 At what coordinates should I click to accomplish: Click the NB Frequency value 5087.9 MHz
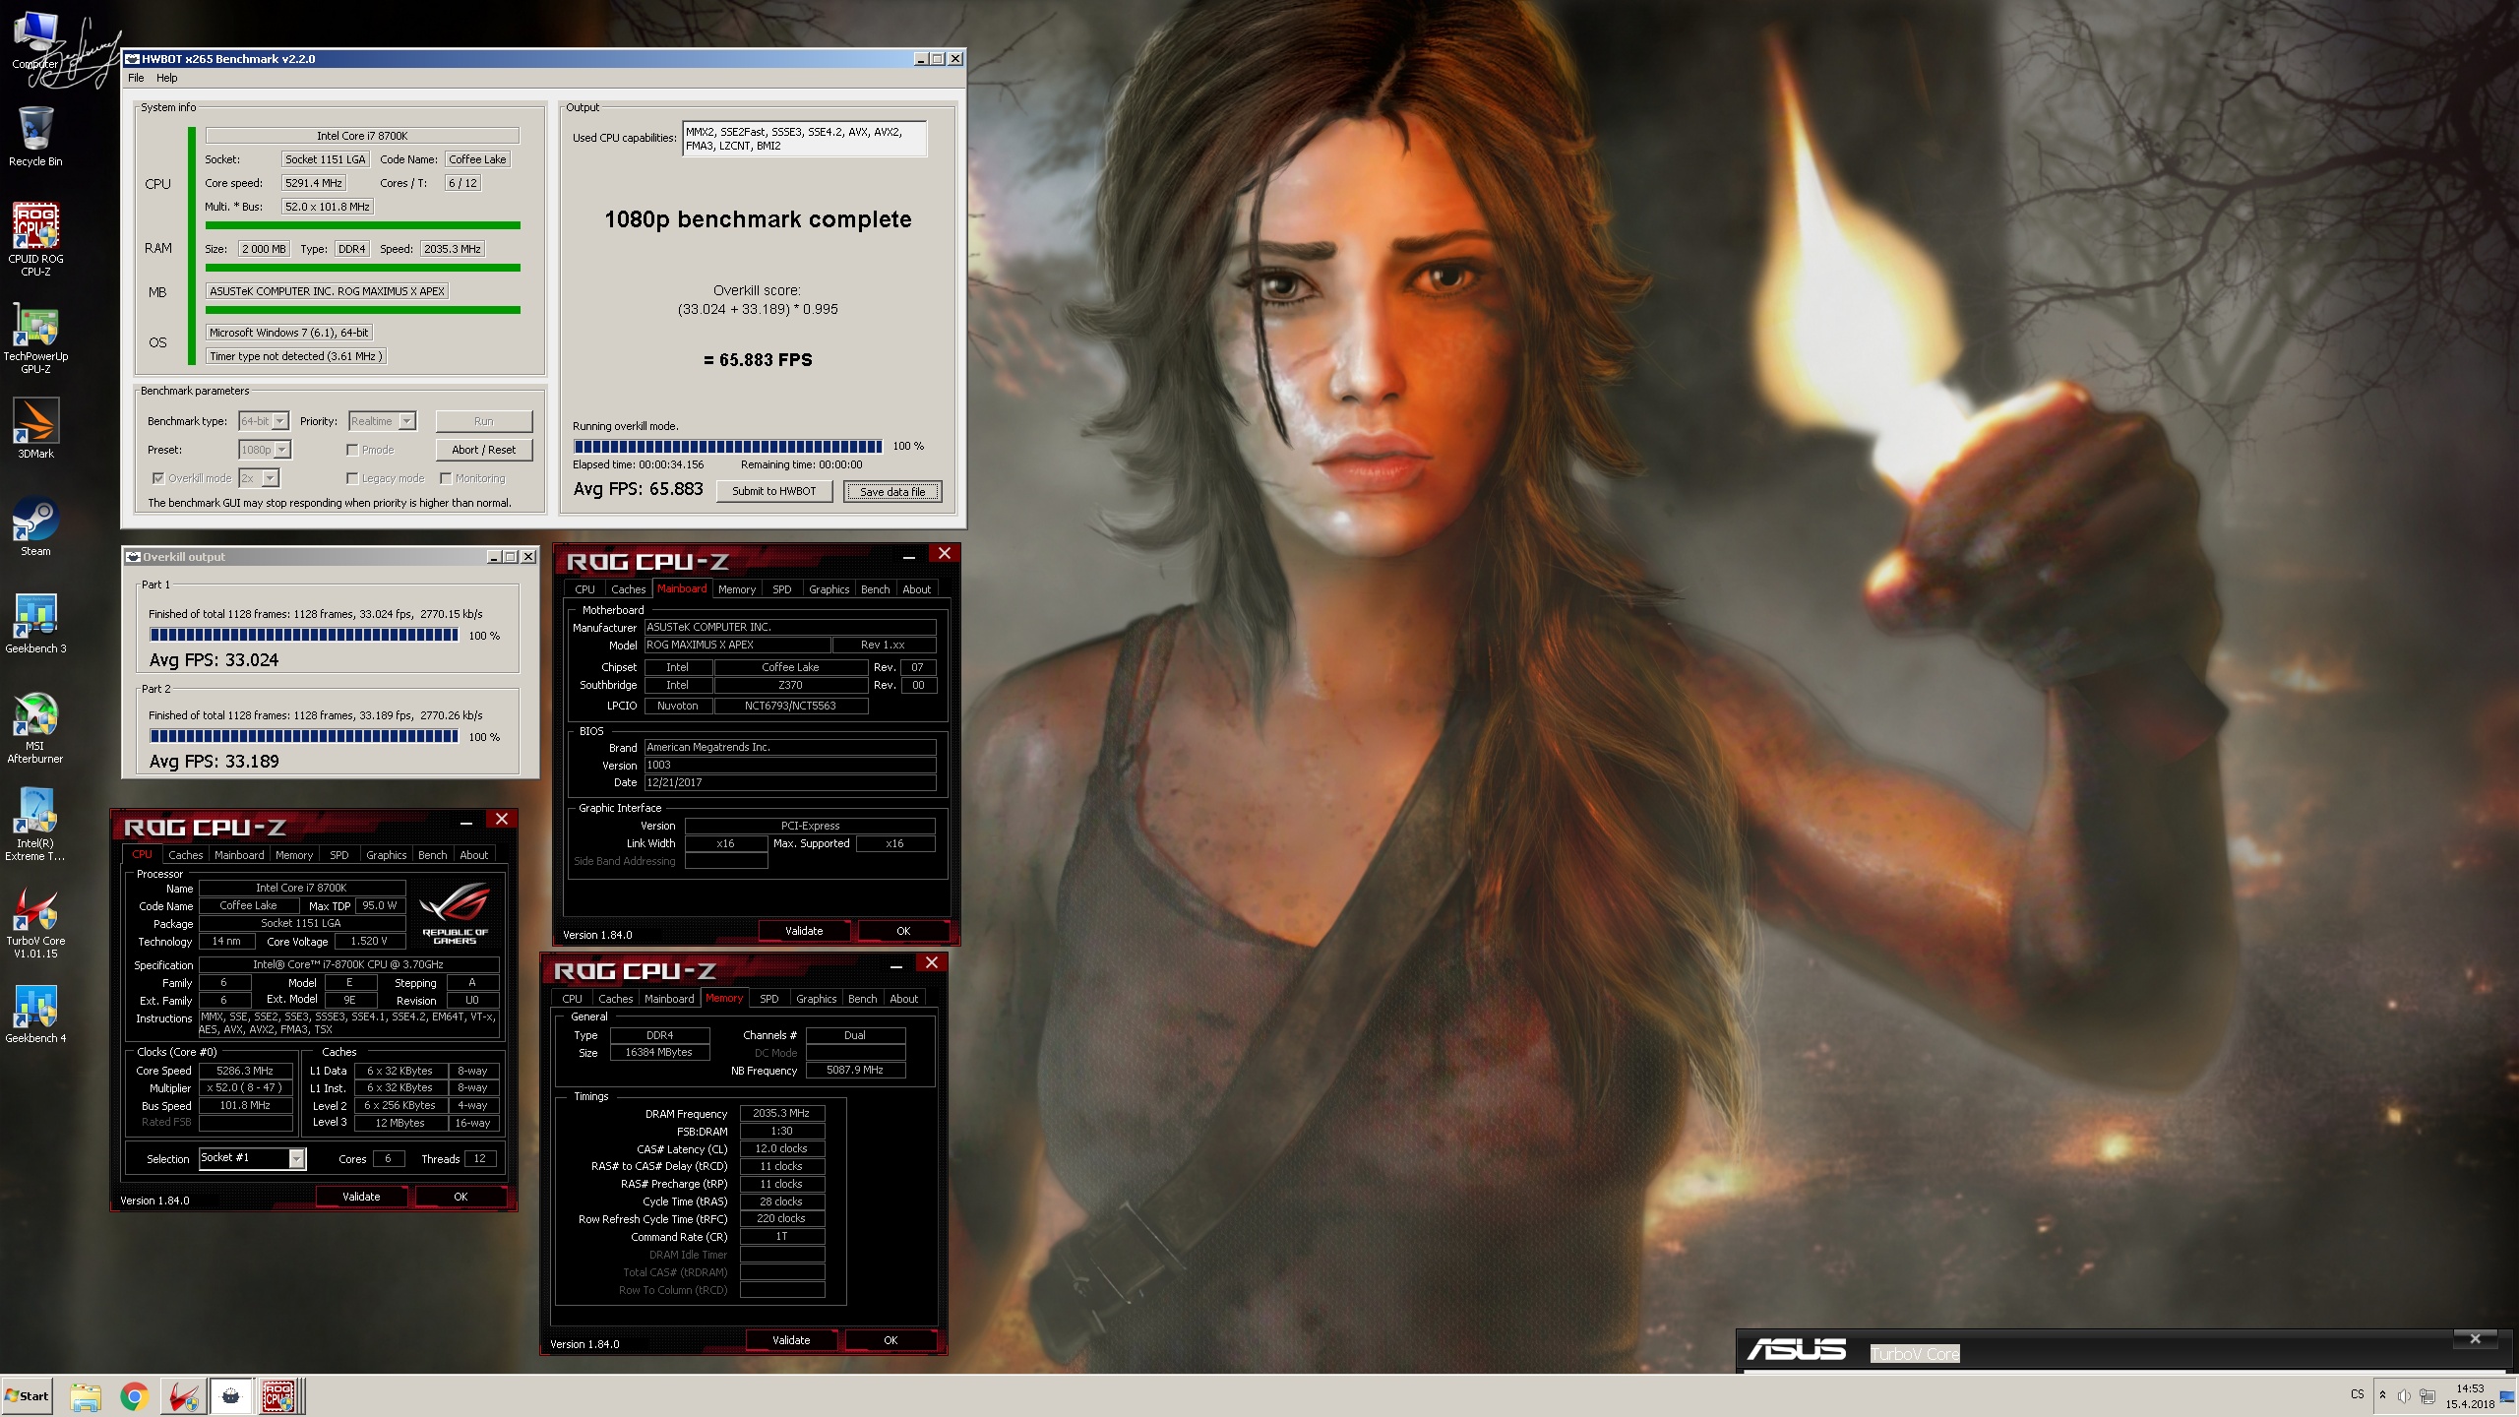point(855,1070)
